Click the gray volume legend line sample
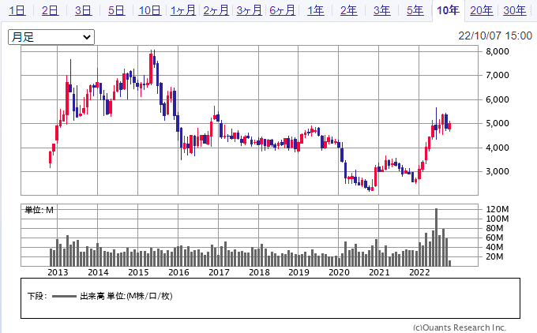The height and width of the screenshot is (333, 537). click(64, 297)
